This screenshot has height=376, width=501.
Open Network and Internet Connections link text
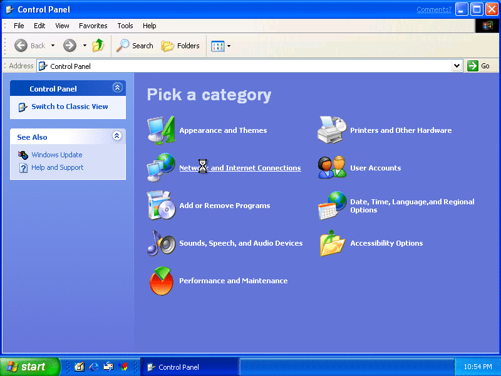tap(240, 168)
